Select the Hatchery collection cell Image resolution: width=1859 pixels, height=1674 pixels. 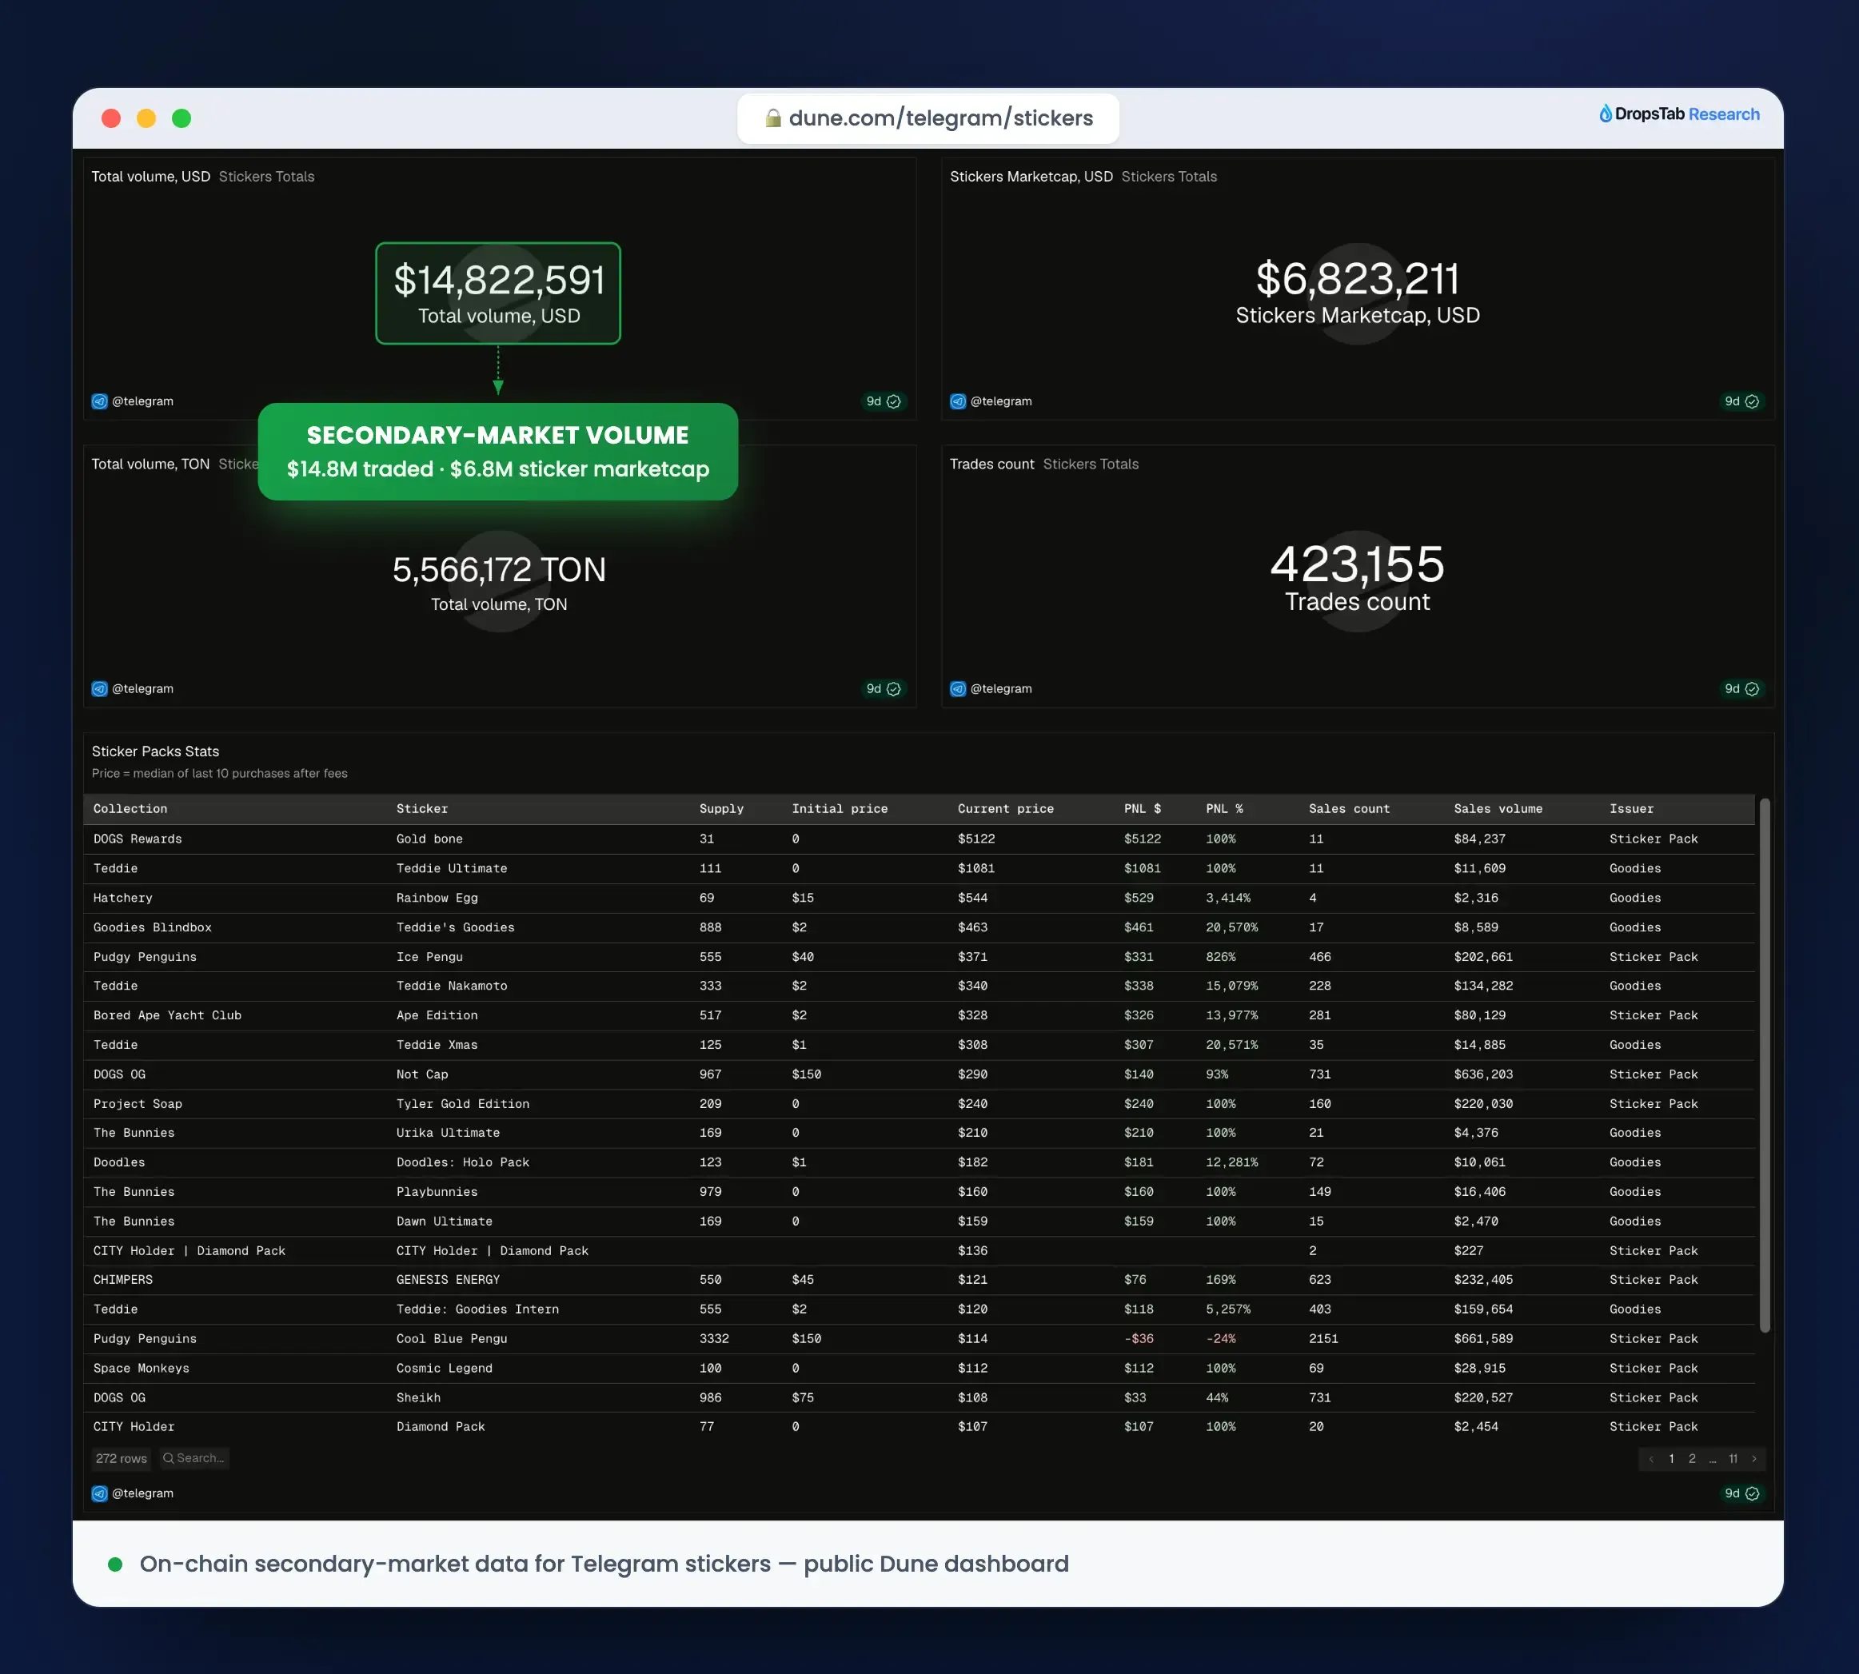(x=123, y=898)
